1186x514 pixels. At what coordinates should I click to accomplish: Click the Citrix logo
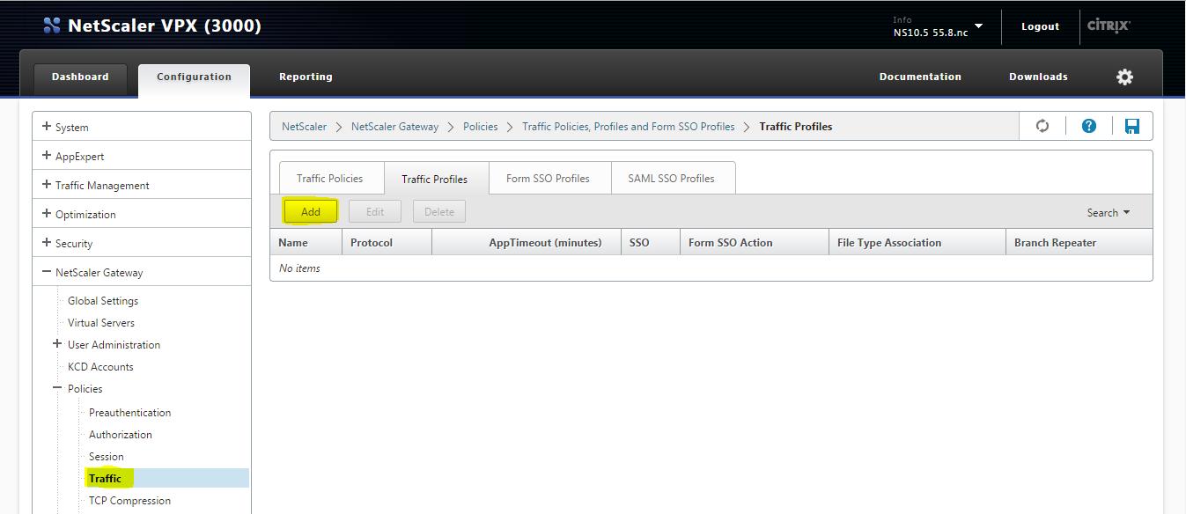[x=1109, y=26]
